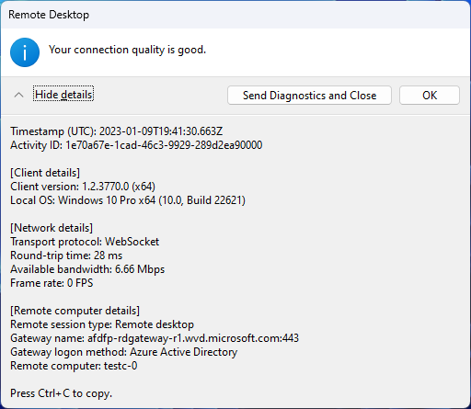Screen dimensions: 471x409
Task: Click the Frame rate 0 FPS line
Action: 52,283
